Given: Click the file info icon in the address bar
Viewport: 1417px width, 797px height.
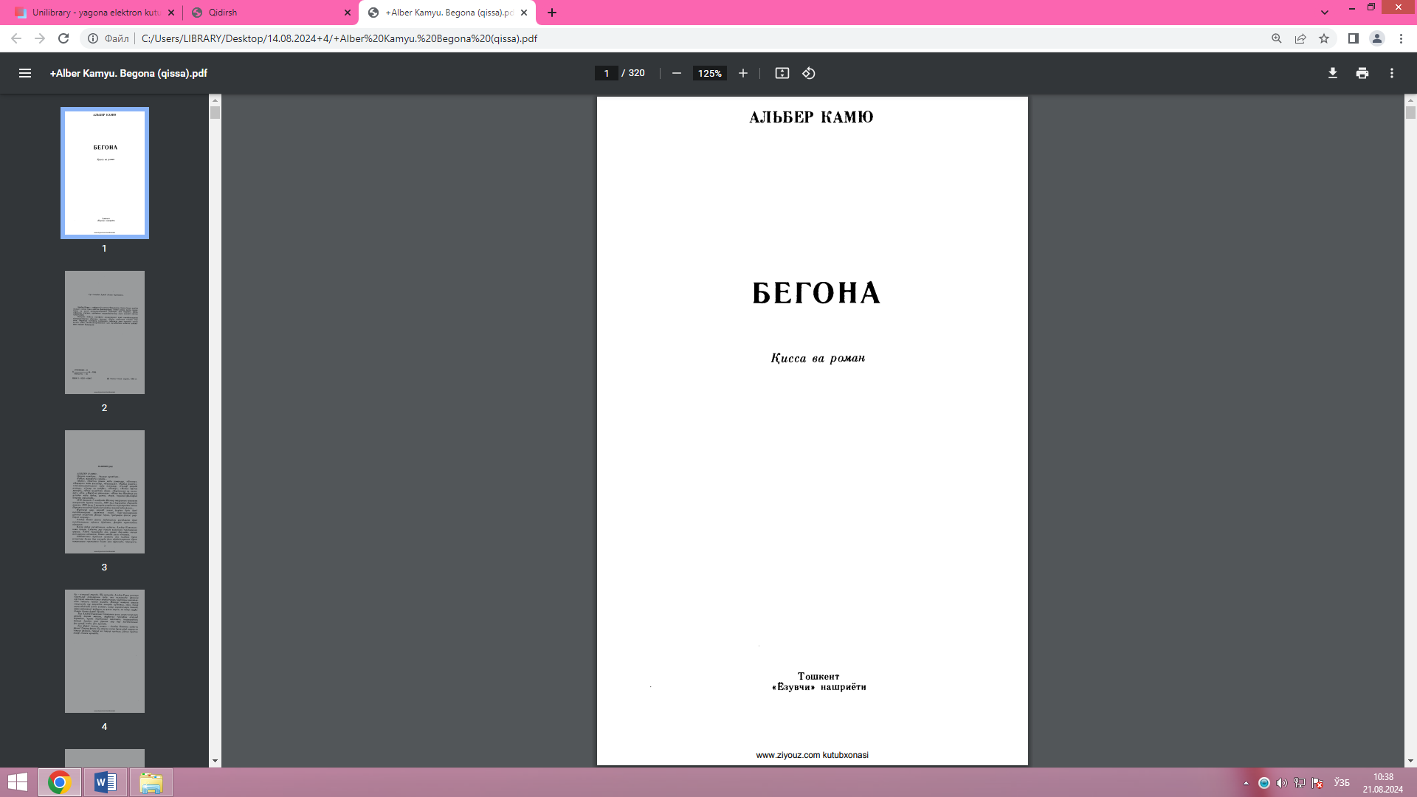Looking at the screenshot, I should point(93,38).
